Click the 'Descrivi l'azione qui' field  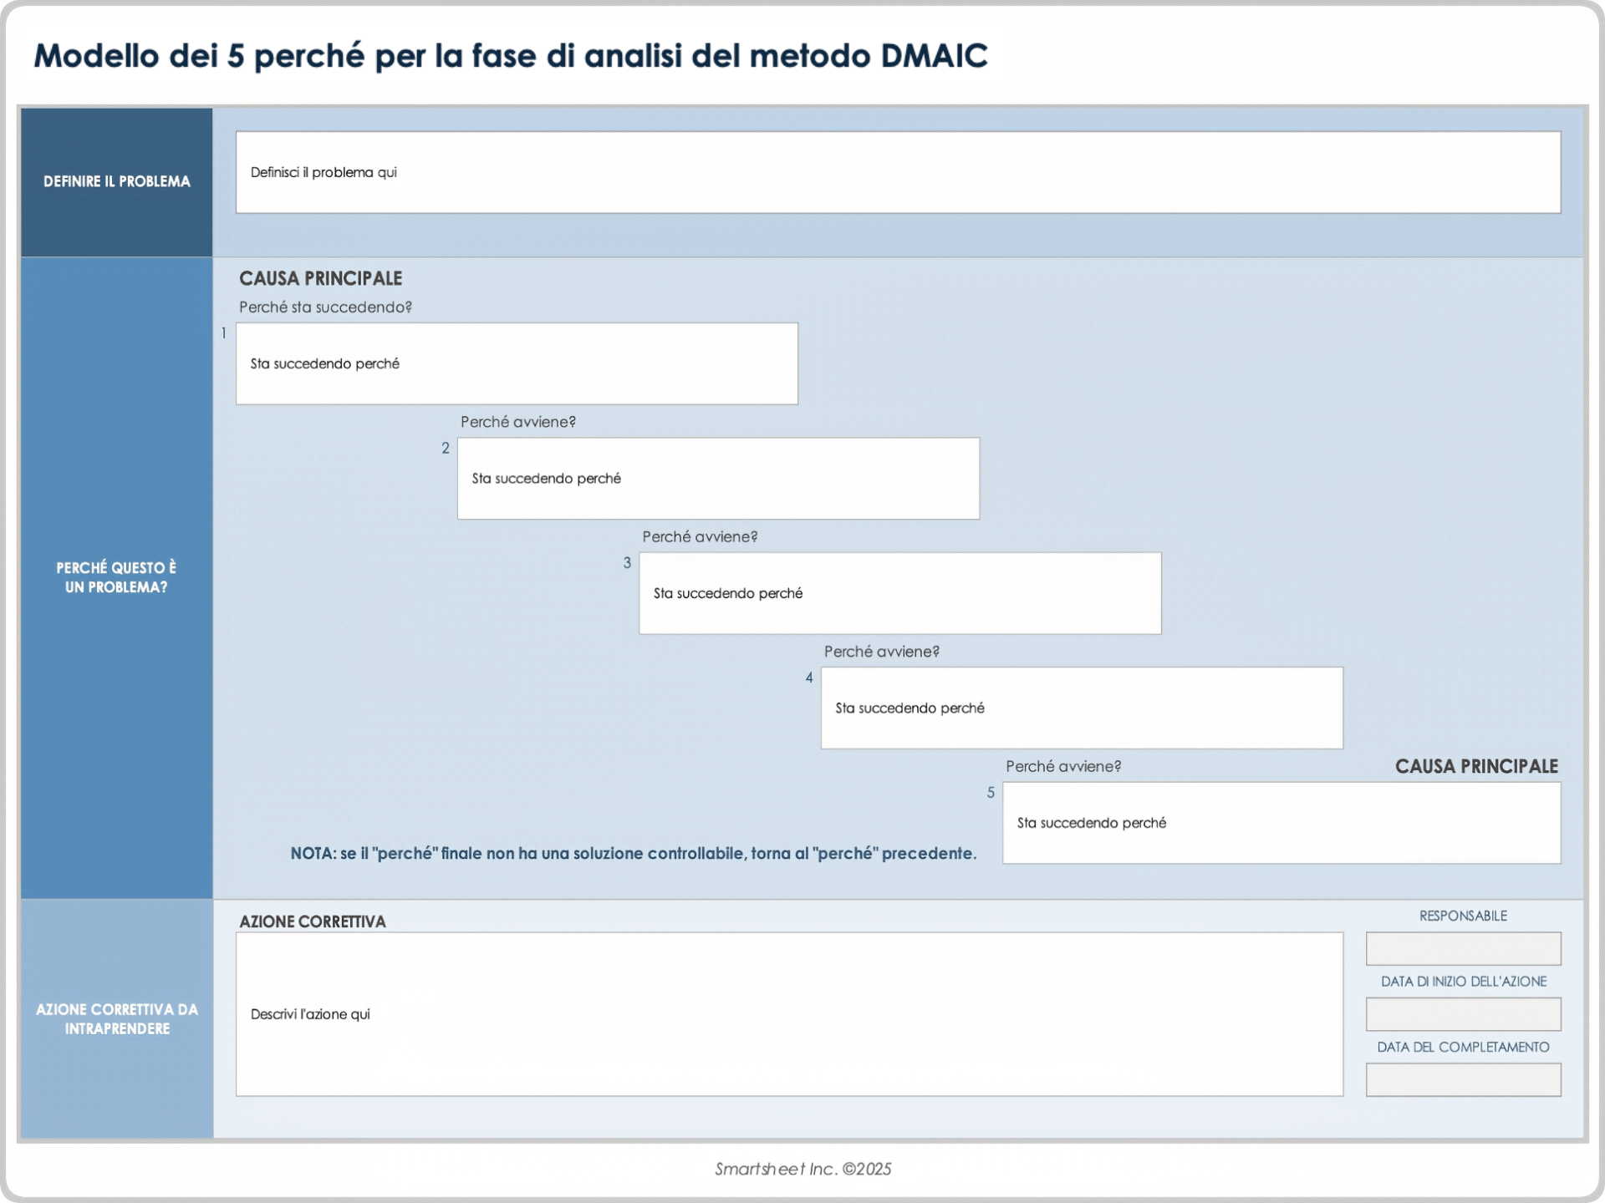789,1014
